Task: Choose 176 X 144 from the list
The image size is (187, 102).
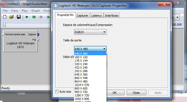Action: (90, 61)
